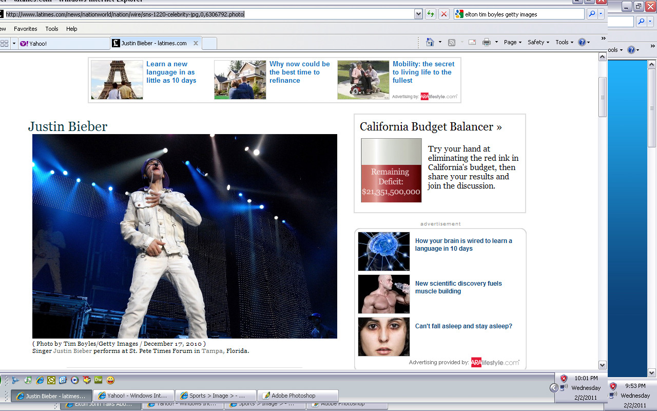Click the background window's search magnifier icon

(641, 22)
